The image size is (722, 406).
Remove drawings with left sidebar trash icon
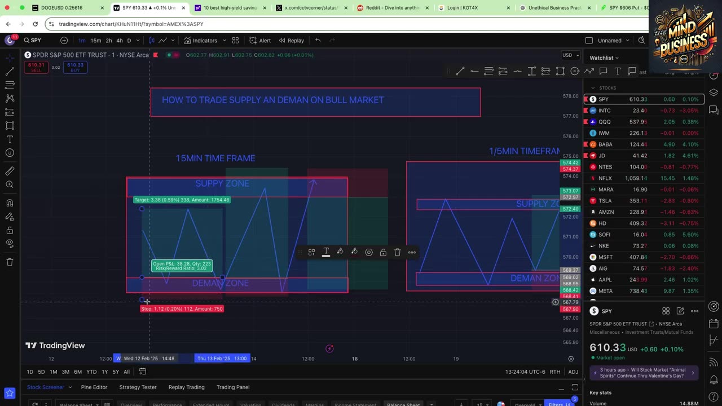(x=10, y=262)
